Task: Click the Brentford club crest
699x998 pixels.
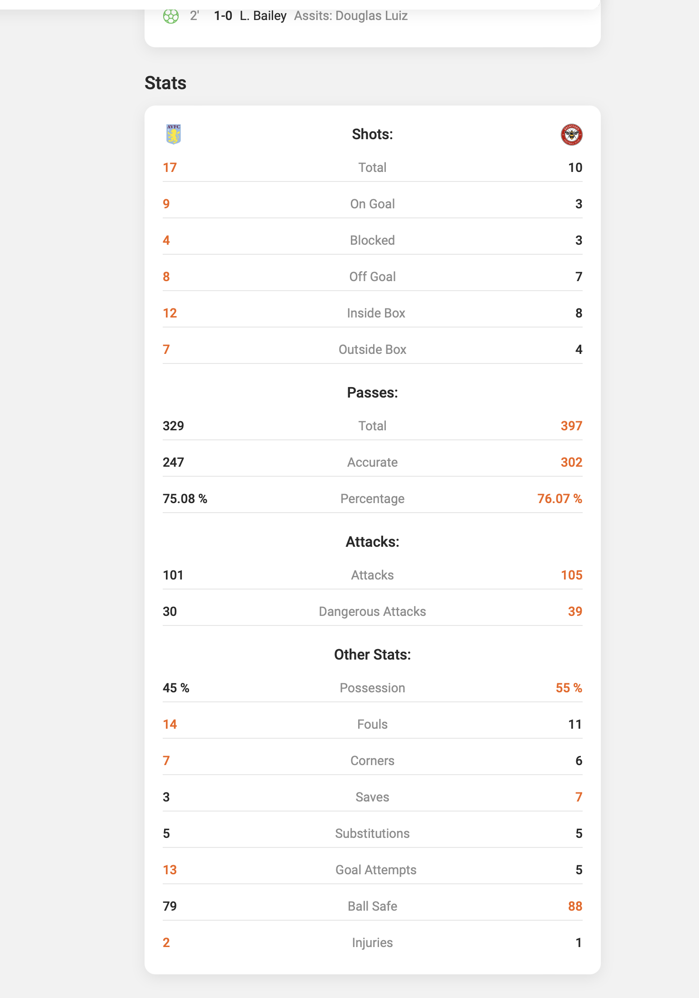Action: click(x=571, y=135)
